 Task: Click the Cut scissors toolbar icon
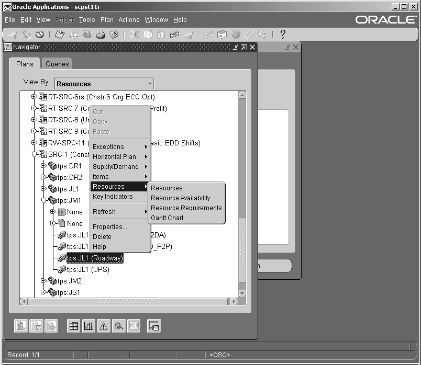[x=134, y=35]
